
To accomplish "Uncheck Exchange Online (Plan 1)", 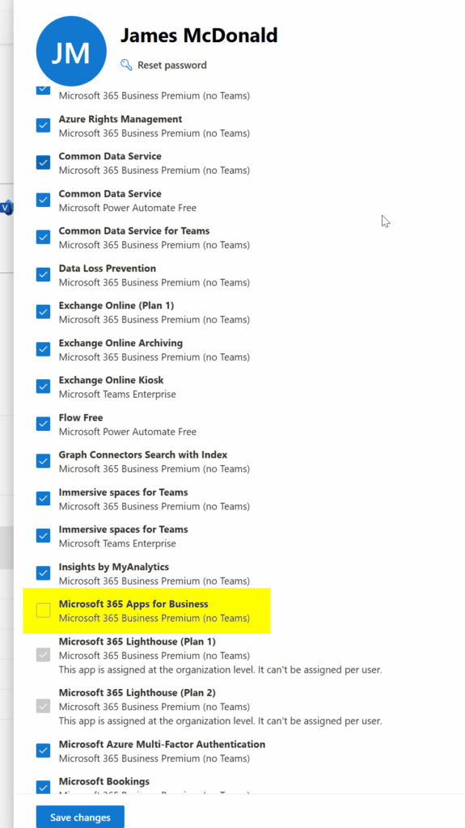I will pos(44,311).
